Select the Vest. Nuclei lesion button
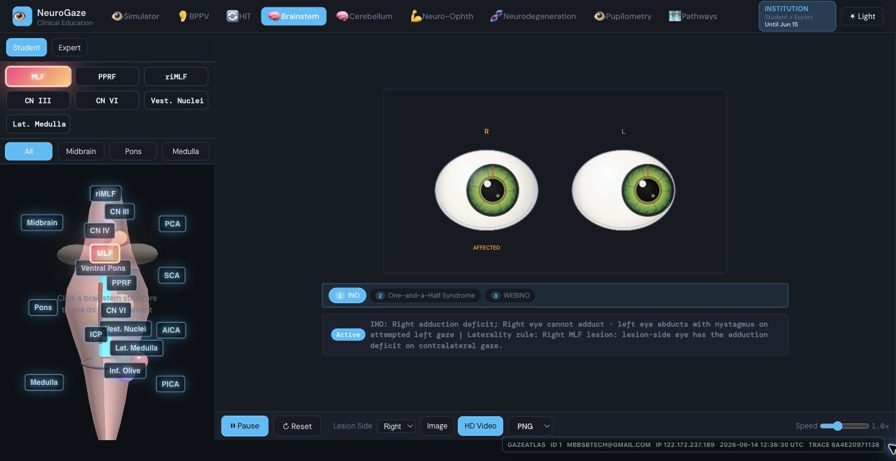896x461 pixels. (x=176, y=100)
